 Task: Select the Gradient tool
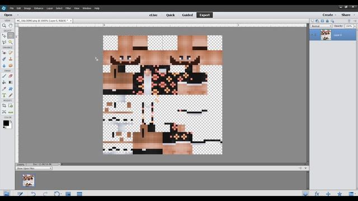click(x=11, y=82)
